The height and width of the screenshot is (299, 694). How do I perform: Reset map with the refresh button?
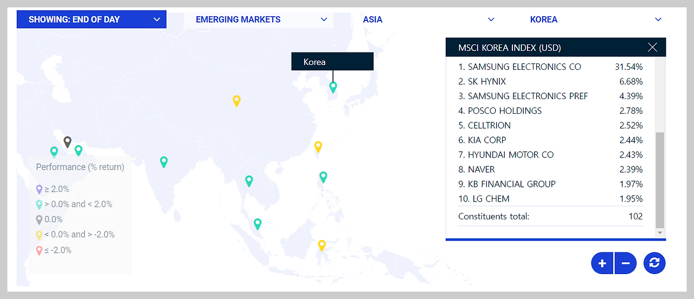pyautogui.click(x=654, y=263)
